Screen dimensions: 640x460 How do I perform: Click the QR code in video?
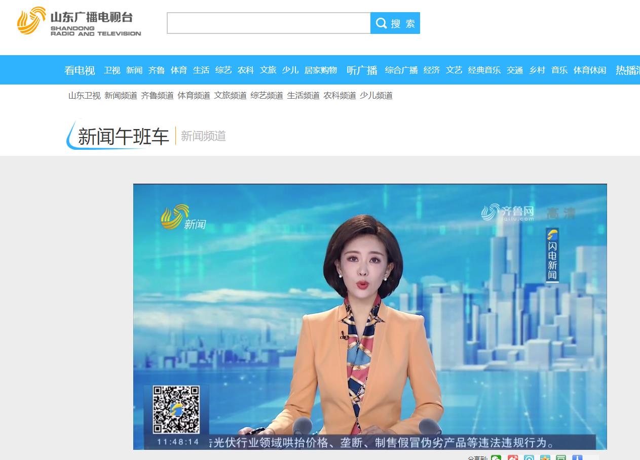pyautogui.click(x=176, y=409)
